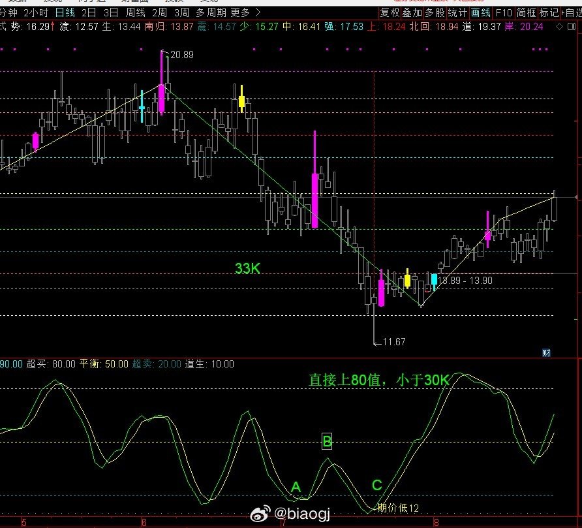Open the 多股 multi-stock view

point(435,13)
